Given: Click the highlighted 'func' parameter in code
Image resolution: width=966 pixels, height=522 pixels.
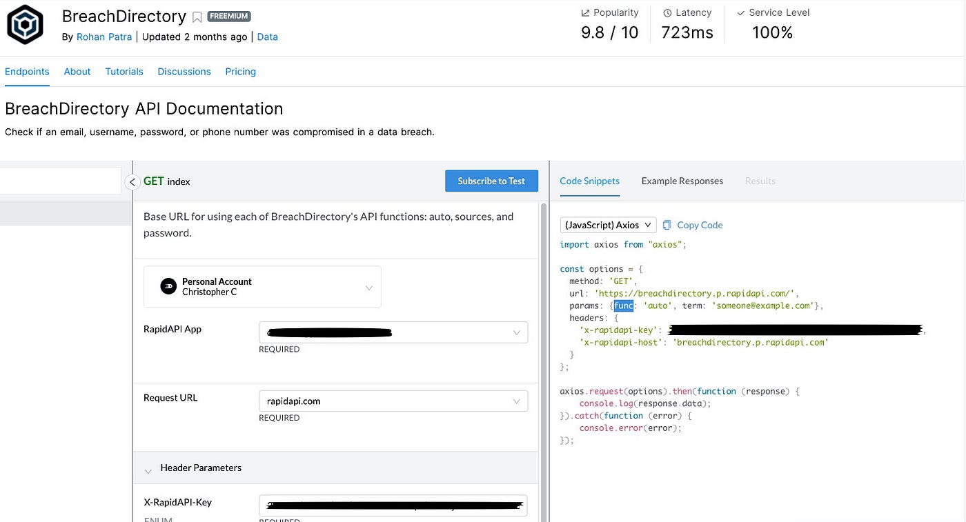Looking at the screenshot, I should pos(624,305).
